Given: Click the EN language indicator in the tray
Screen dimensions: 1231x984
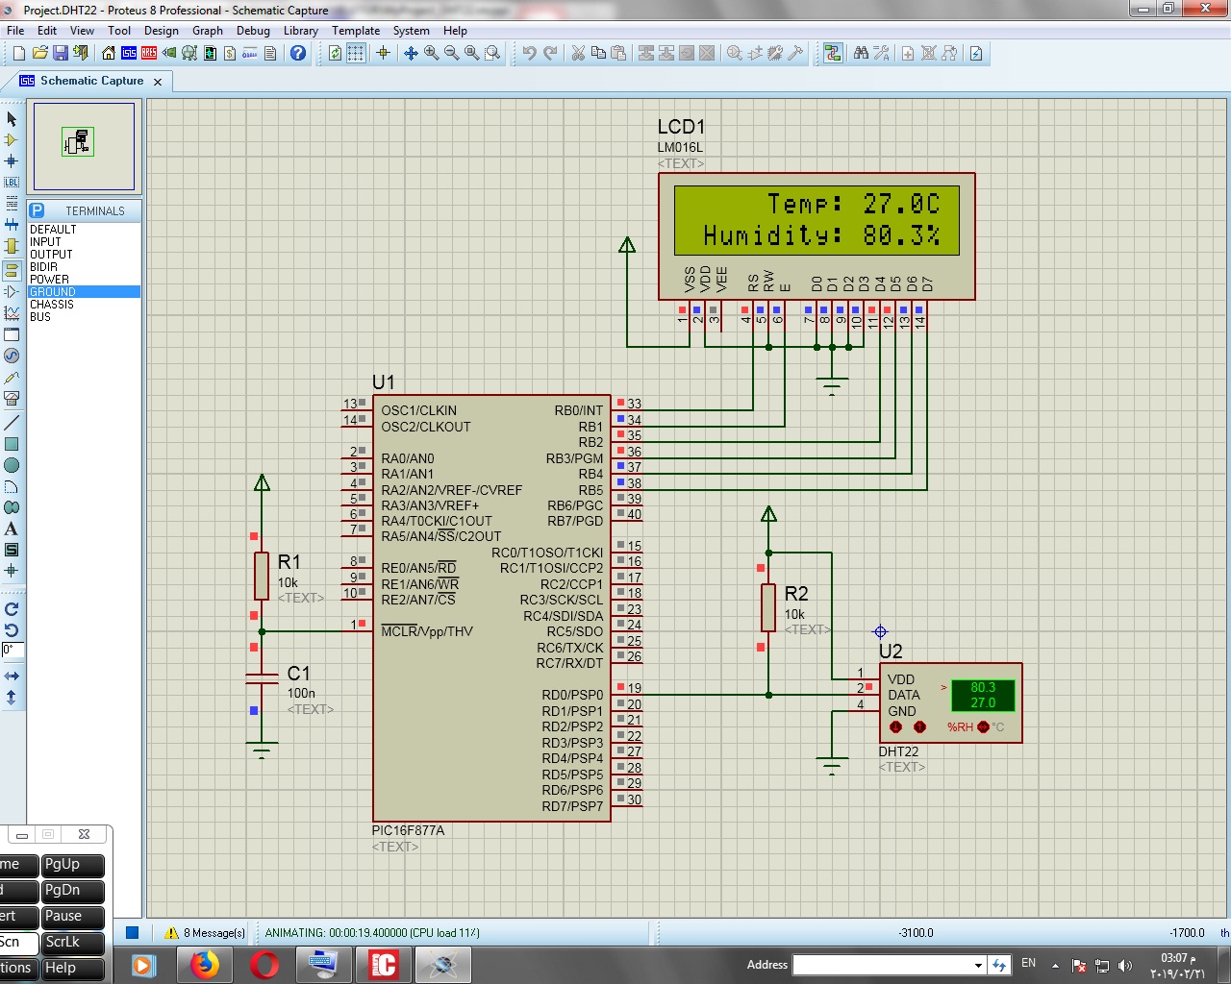Looking at the screenshot, I should tap(1028, 964).
